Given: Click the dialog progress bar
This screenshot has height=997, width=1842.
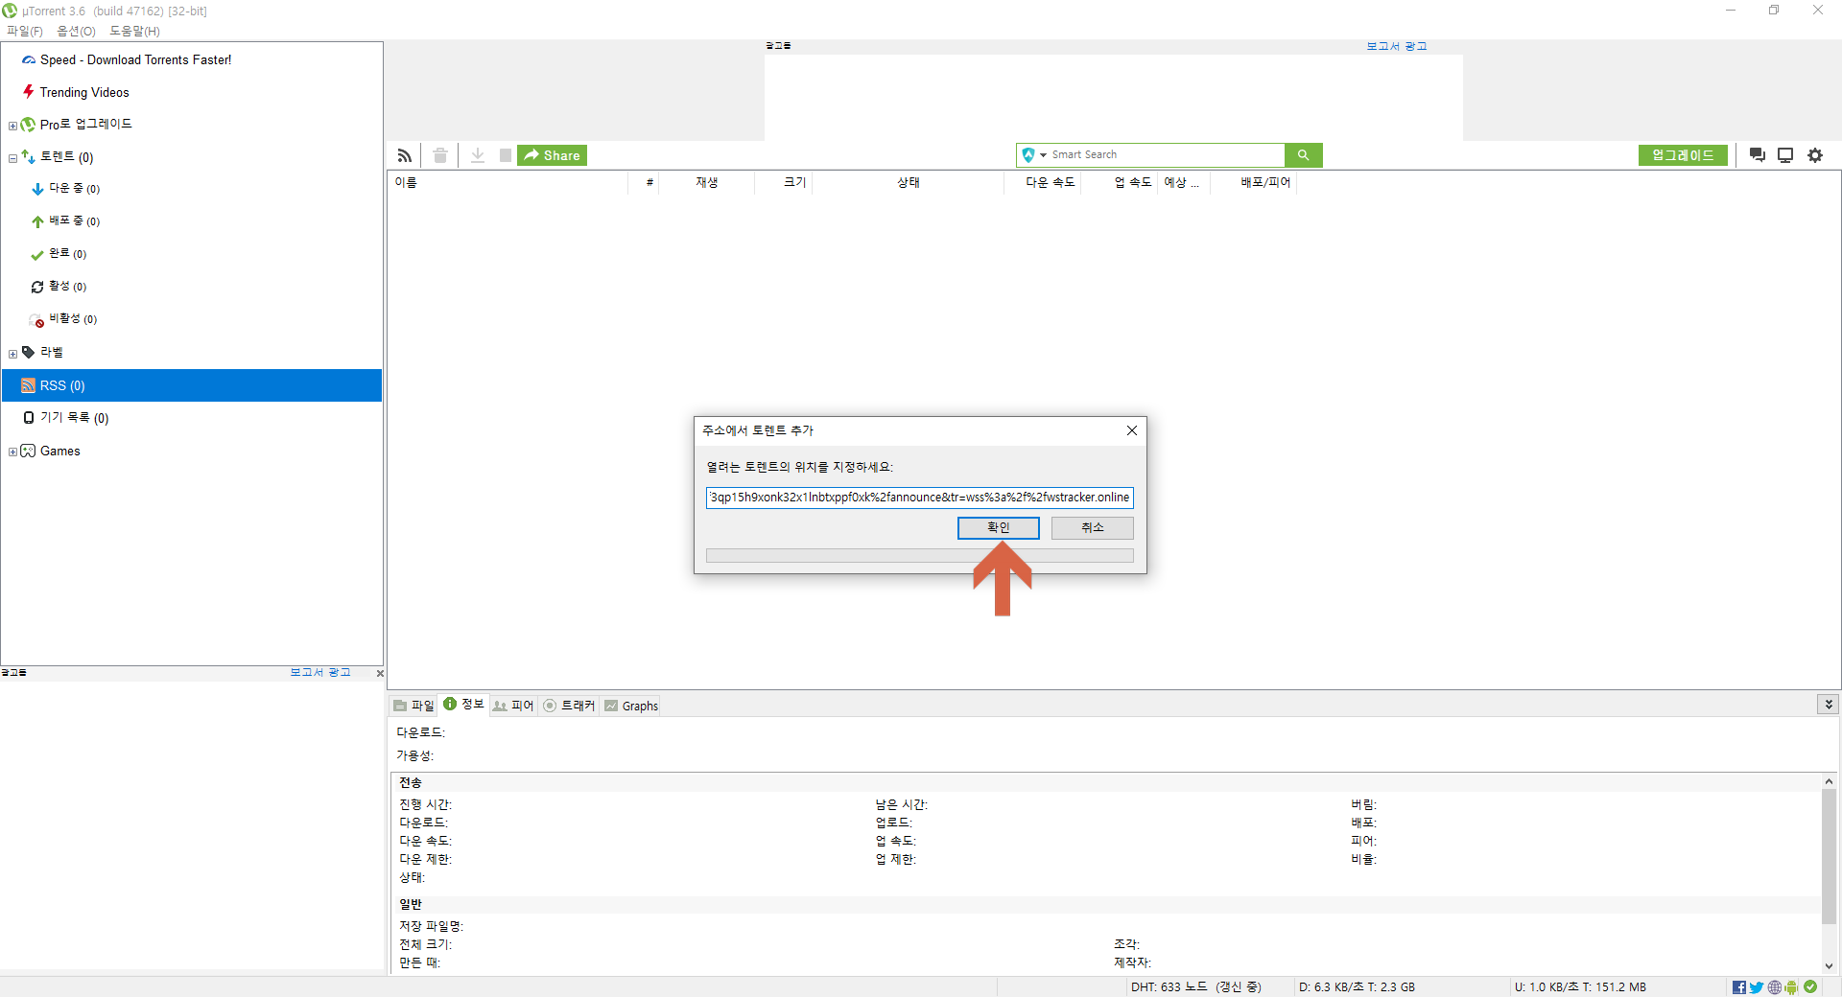Looking at the screenshot, I should [919, 556].
